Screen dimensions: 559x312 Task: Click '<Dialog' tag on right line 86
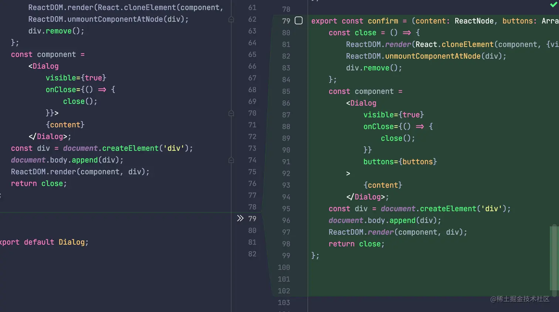coord(361,103)
